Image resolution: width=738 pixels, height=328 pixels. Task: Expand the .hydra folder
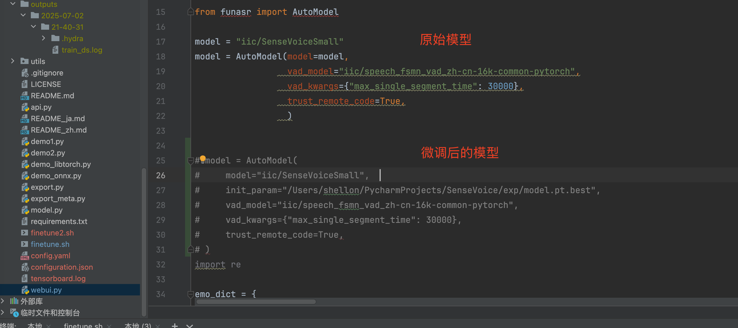point(43,38)
